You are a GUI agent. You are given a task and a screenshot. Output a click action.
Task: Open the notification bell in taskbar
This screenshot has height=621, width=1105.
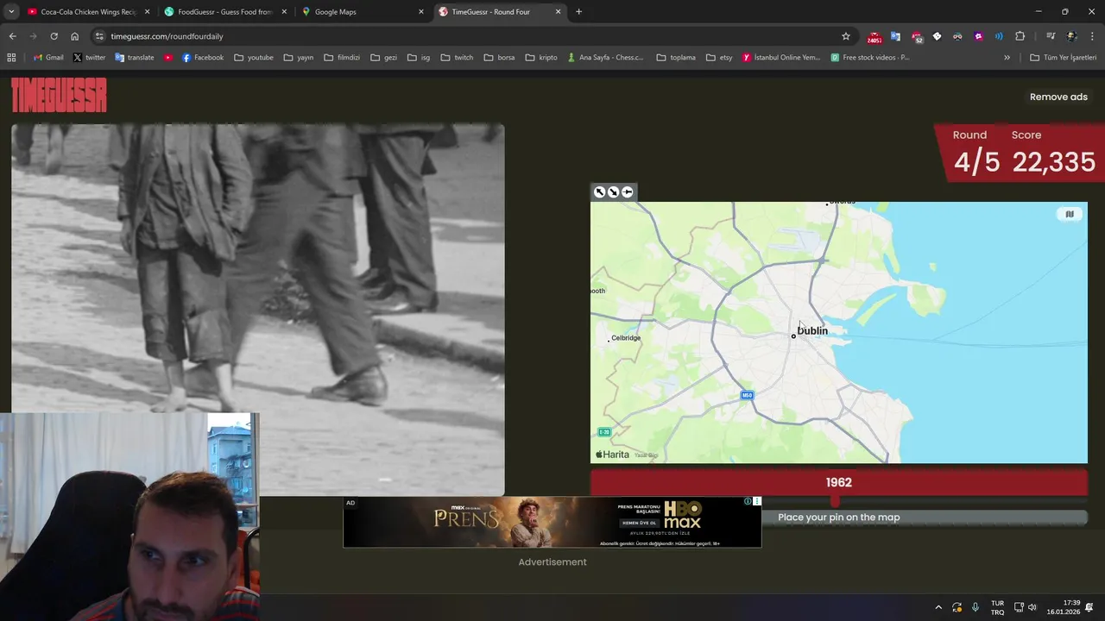(1089, 607)
